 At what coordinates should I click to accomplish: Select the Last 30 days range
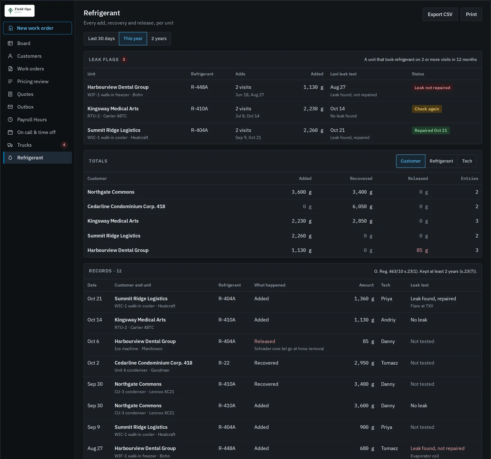tap(101, 39)
